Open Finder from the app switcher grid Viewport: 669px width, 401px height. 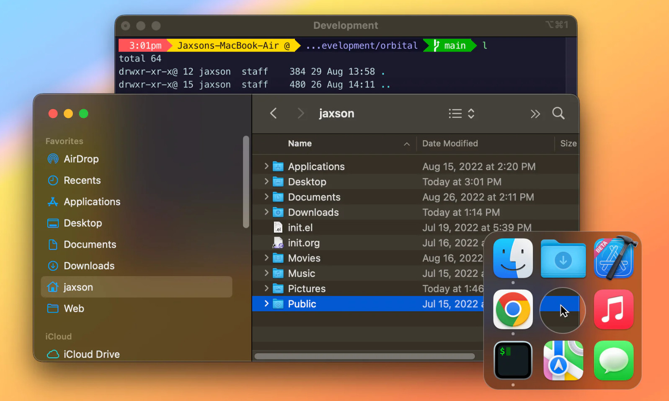(x=513, y=258)
